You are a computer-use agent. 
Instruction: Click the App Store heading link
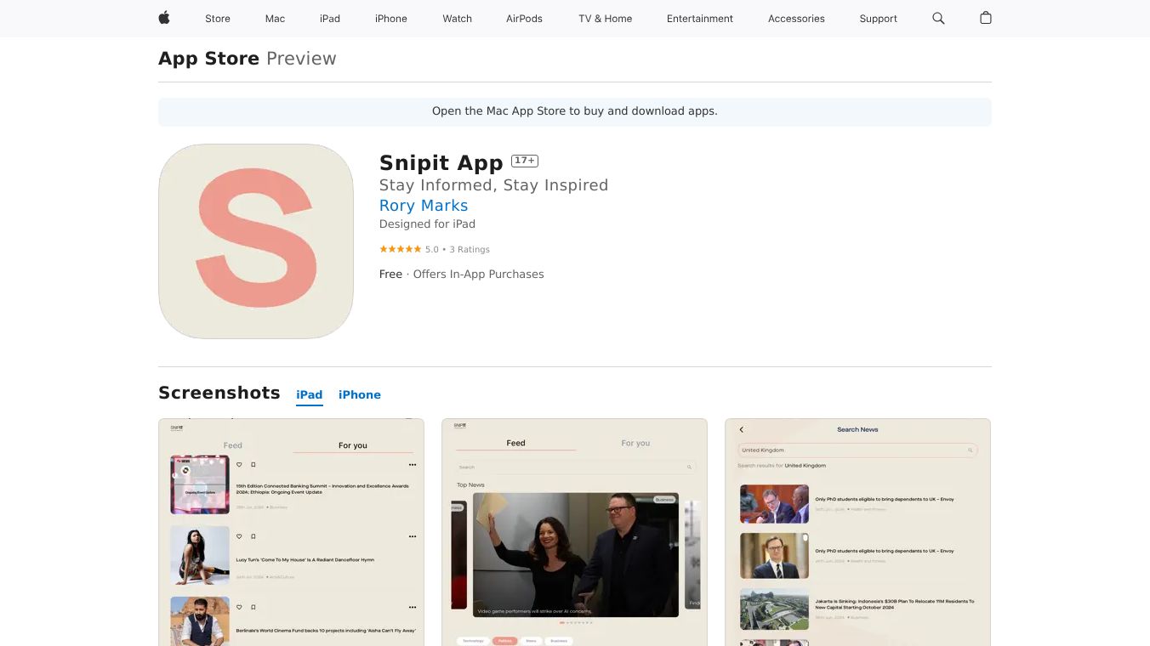pyautogui.click(x=209, y=59)
